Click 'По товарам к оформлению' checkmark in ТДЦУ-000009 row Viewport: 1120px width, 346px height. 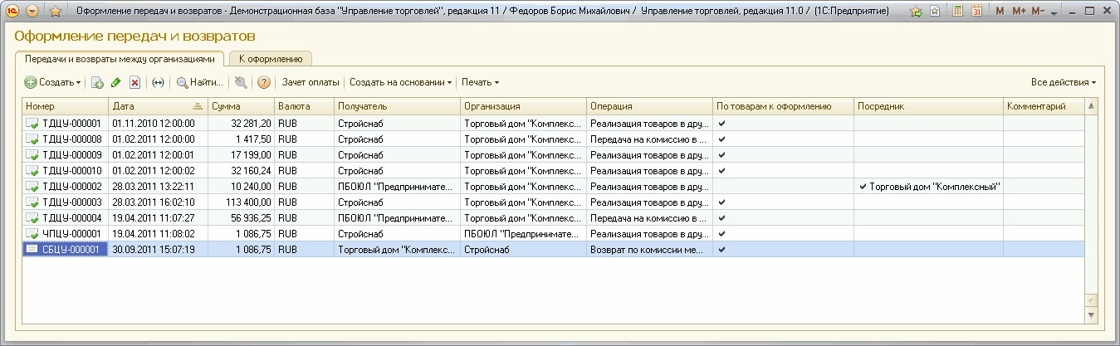click(x=721, y=154)
